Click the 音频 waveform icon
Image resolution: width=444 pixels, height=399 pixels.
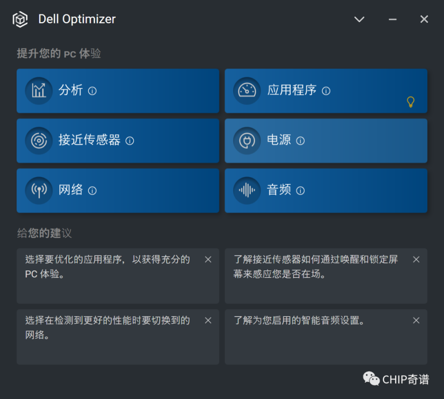point(247,191)
